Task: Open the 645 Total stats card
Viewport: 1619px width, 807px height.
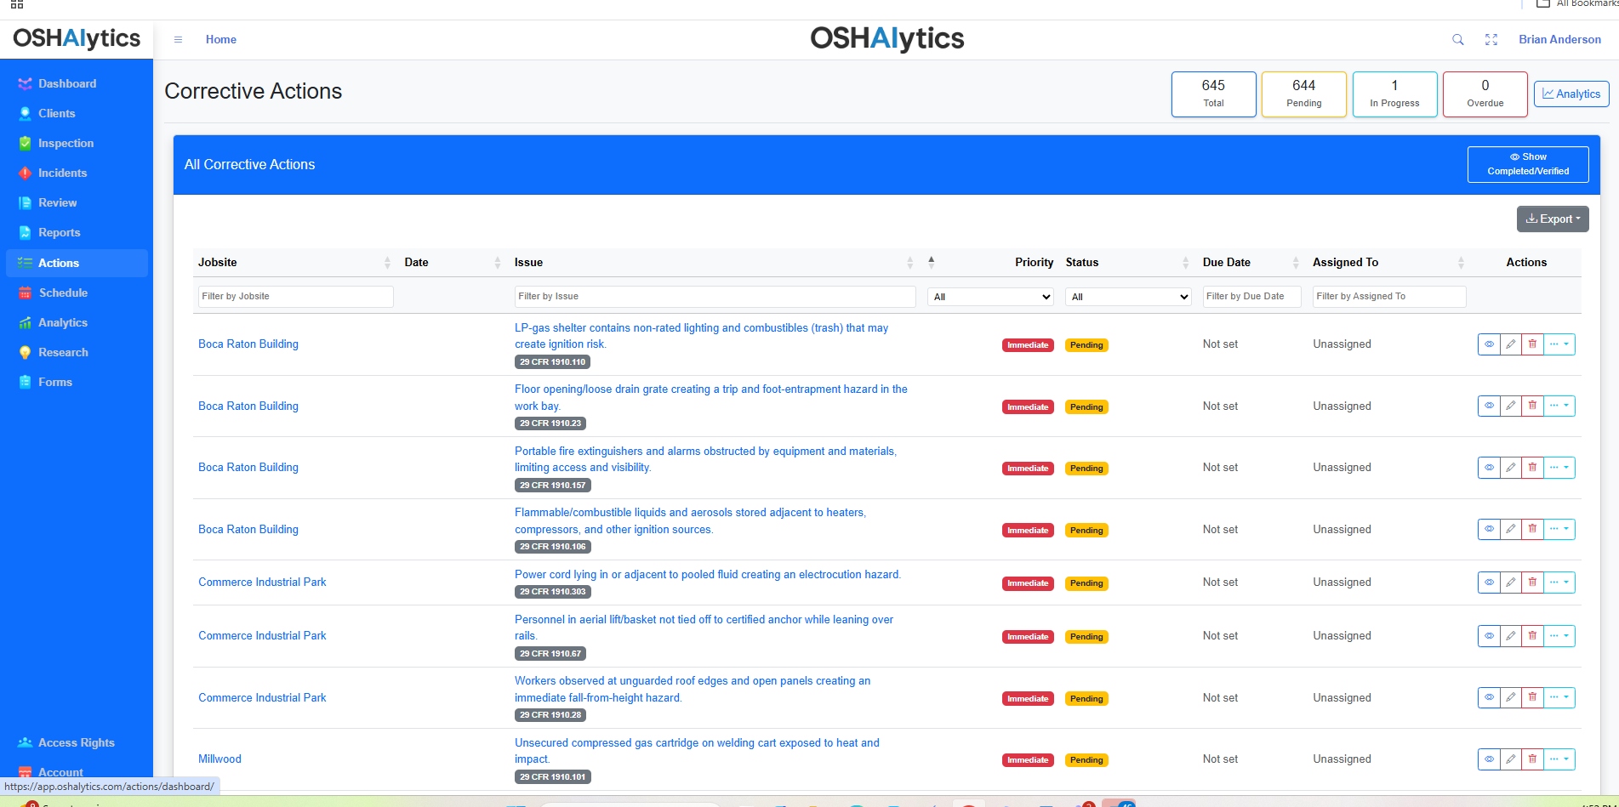Action: tap(1213, 94)
